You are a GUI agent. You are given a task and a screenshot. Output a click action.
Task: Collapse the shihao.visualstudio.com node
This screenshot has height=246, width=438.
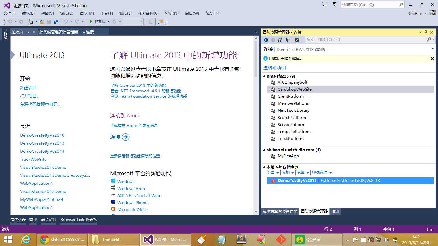coord(264,150)
